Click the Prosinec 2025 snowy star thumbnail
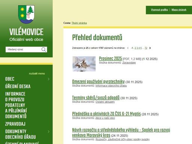The height and width of the screenshot is (144, 192). click(84, 64)
